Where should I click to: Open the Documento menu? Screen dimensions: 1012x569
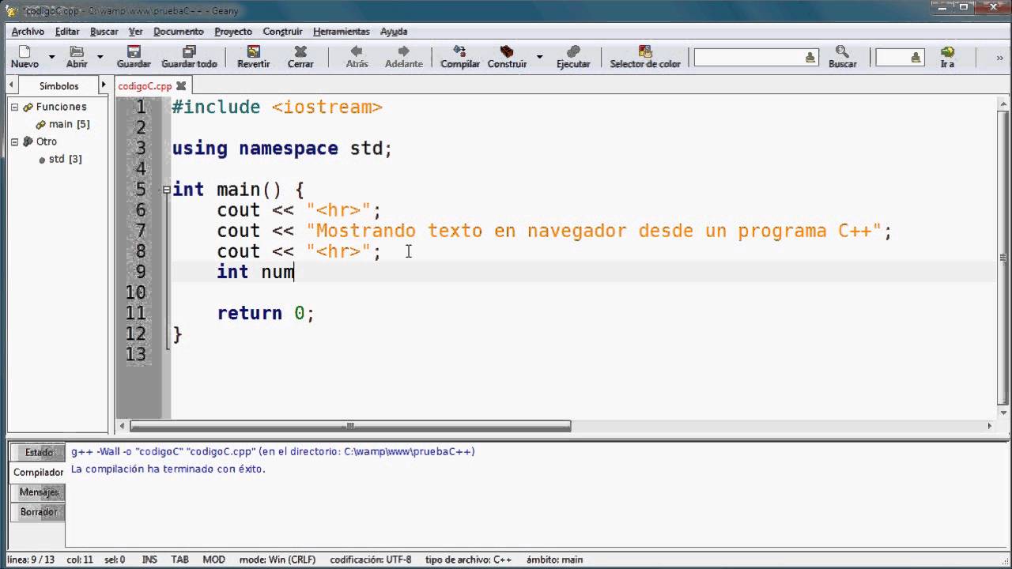pyautogui.click(x=178, y=32)
